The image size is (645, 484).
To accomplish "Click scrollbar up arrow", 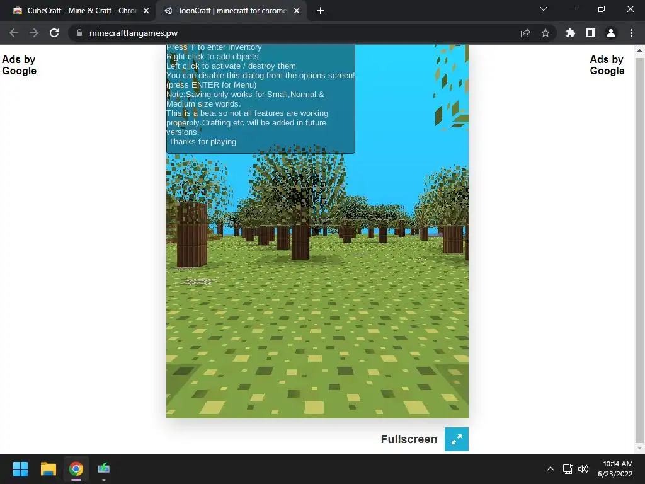I will [x=639, y=50].
